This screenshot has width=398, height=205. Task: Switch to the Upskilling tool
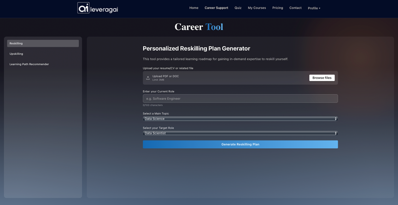[x=43, y=54]
